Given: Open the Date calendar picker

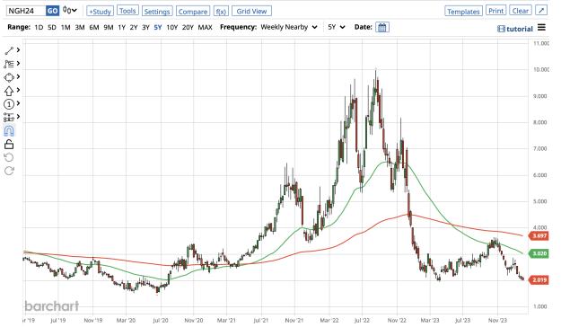Looking at the screenshot, I should point(382,27).
